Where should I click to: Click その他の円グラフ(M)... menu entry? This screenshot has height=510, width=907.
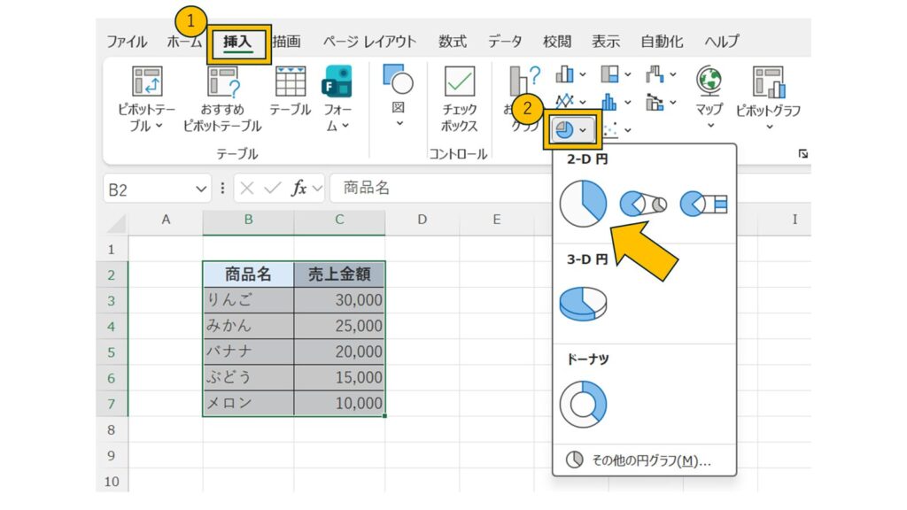point(643,460)
